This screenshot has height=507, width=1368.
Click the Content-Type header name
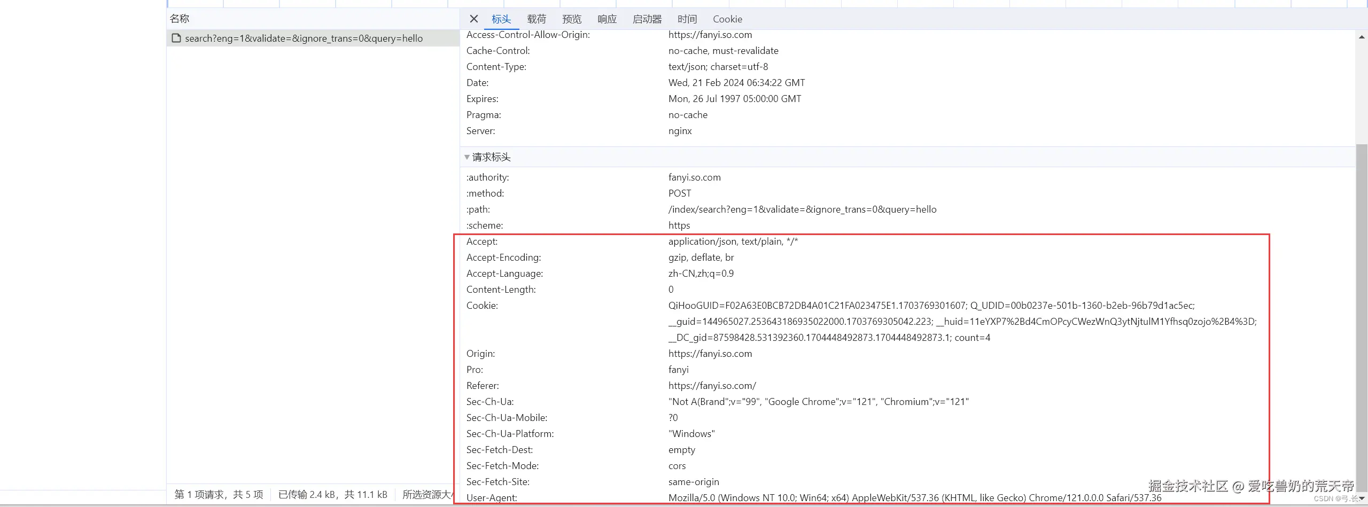[x=496, y=67]
